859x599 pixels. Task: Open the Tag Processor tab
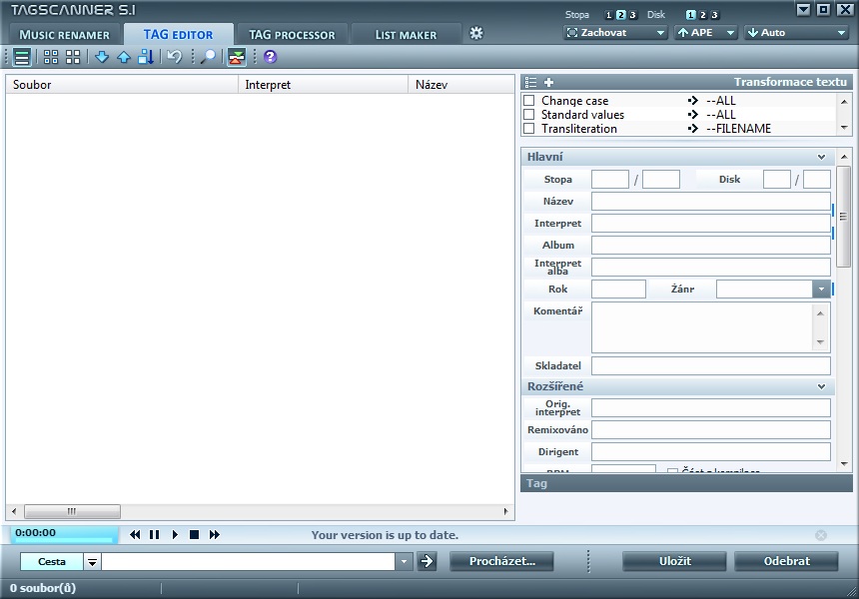coord(292,35)
